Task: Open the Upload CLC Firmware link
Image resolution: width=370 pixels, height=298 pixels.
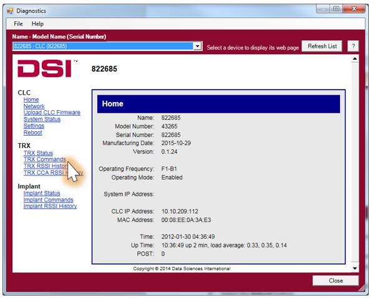Action: pos(52,113)
